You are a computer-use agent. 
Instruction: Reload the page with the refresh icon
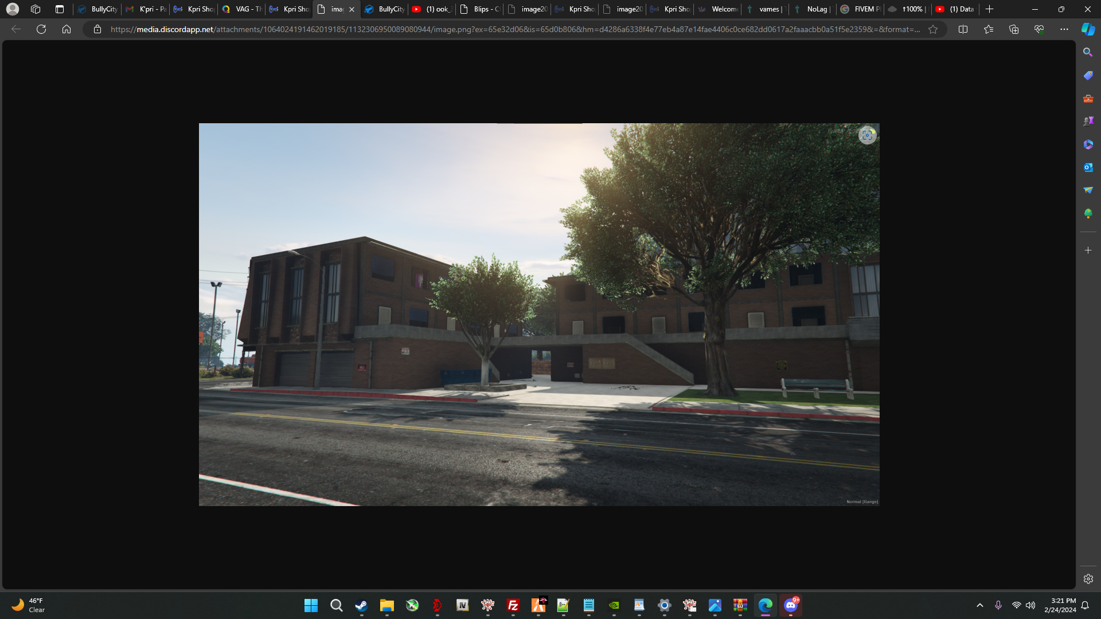(41, 29)
